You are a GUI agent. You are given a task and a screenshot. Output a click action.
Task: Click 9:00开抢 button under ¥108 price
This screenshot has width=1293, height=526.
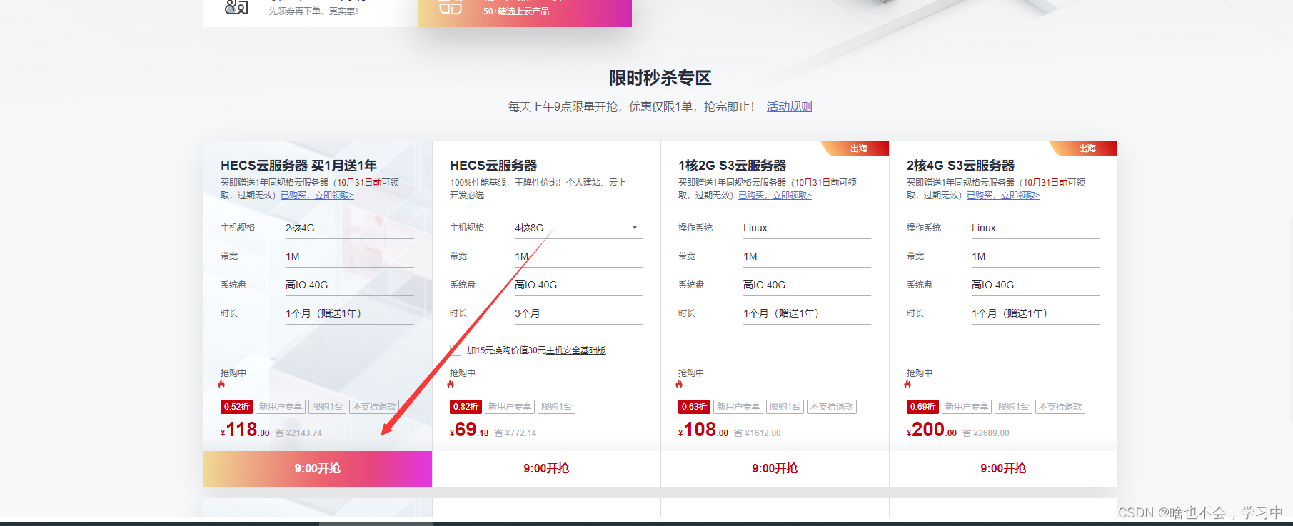point(775,469)
